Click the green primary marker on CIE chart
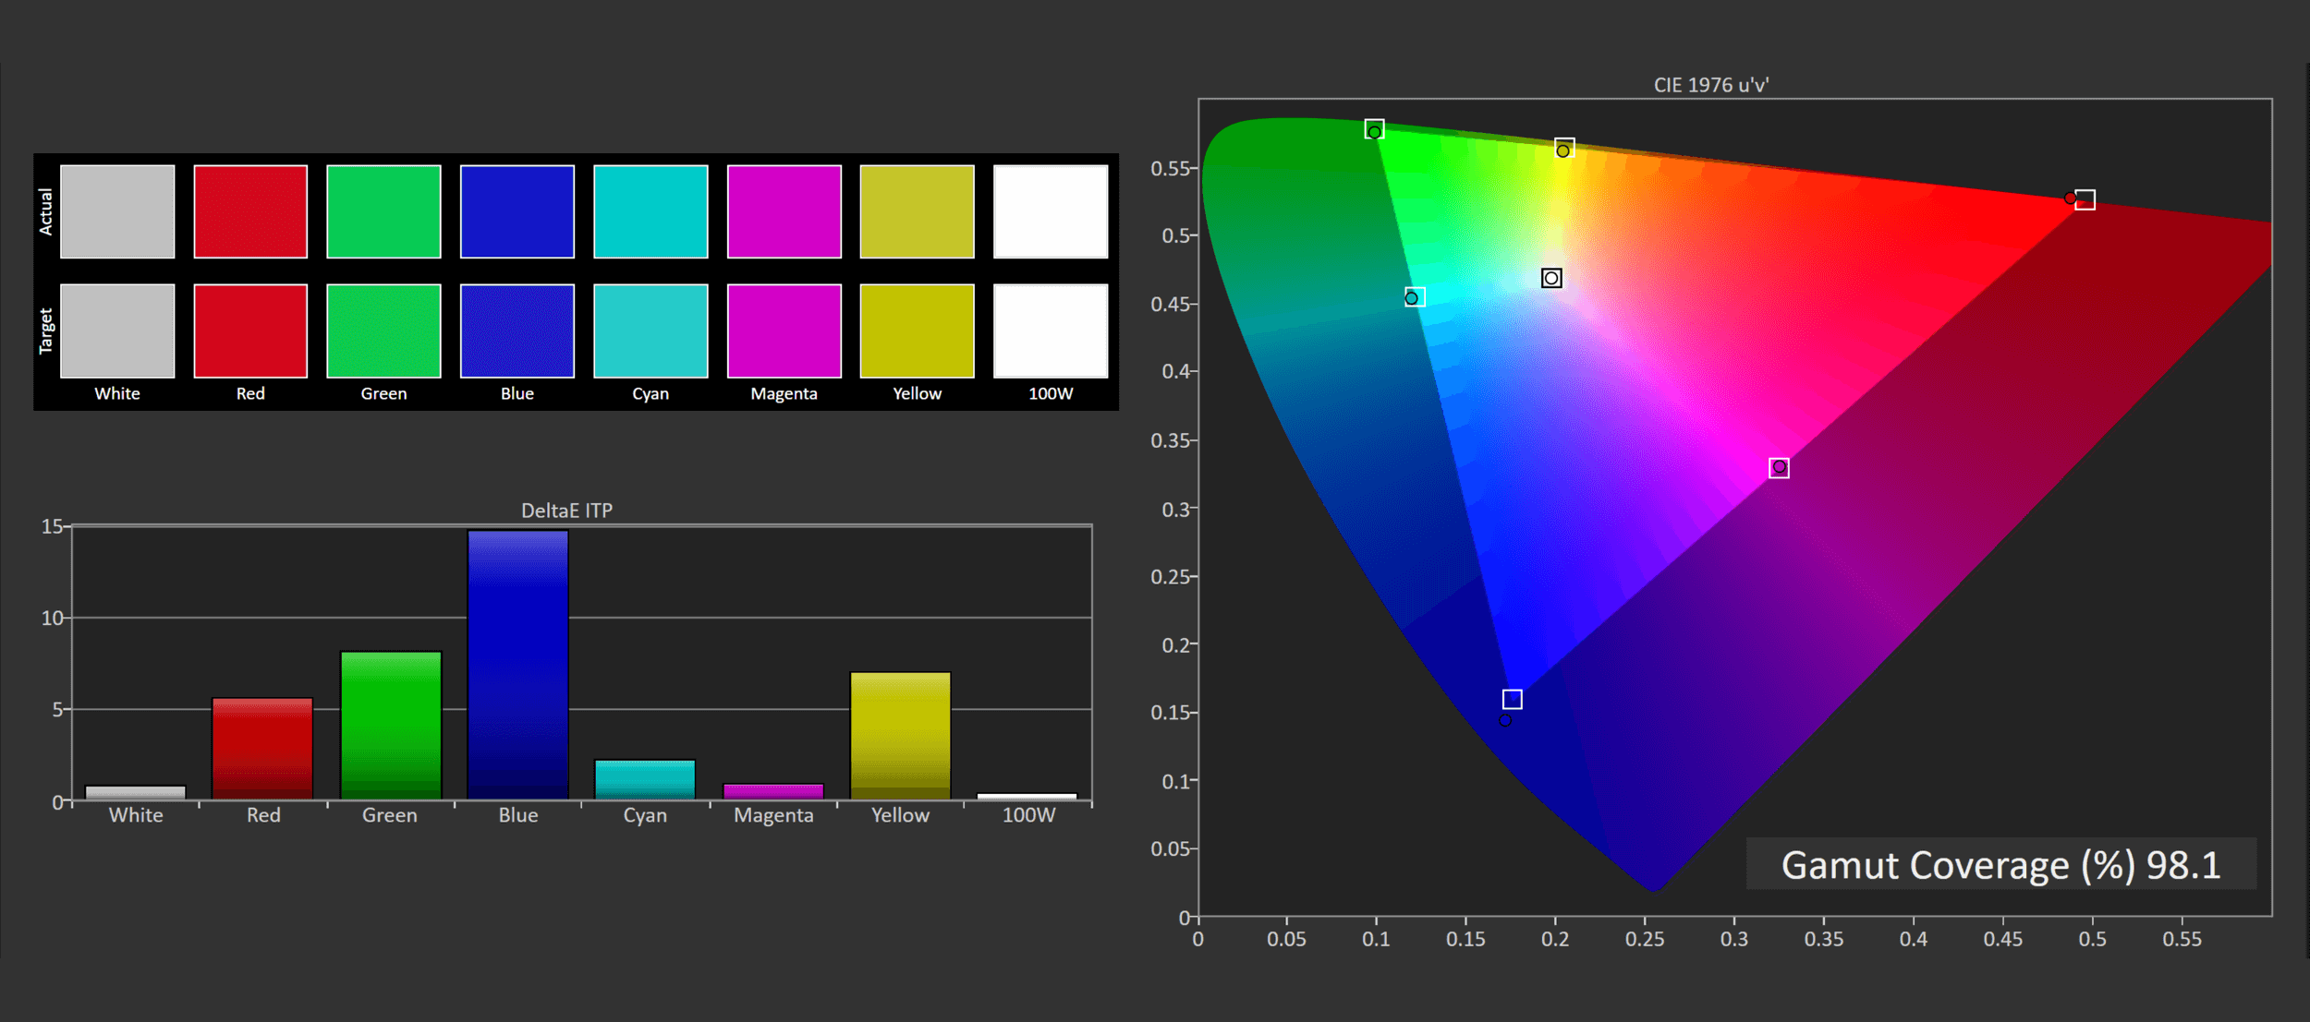Viewport: 2310px width, 1022px height. (x=1374, y=129)
